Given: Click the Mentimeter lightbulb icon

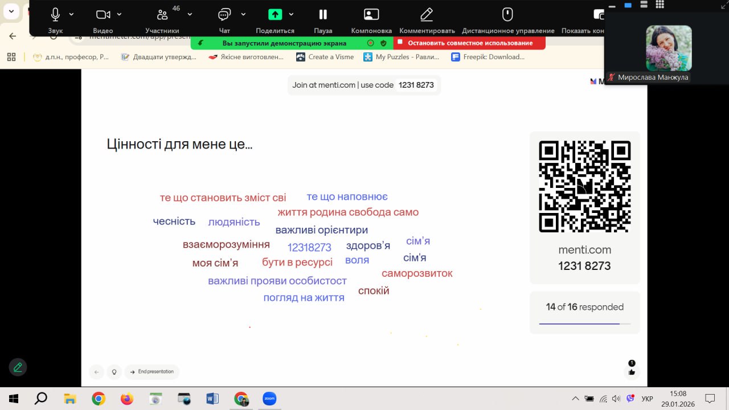Looking at the screenshot, I should tap(114, 372).
